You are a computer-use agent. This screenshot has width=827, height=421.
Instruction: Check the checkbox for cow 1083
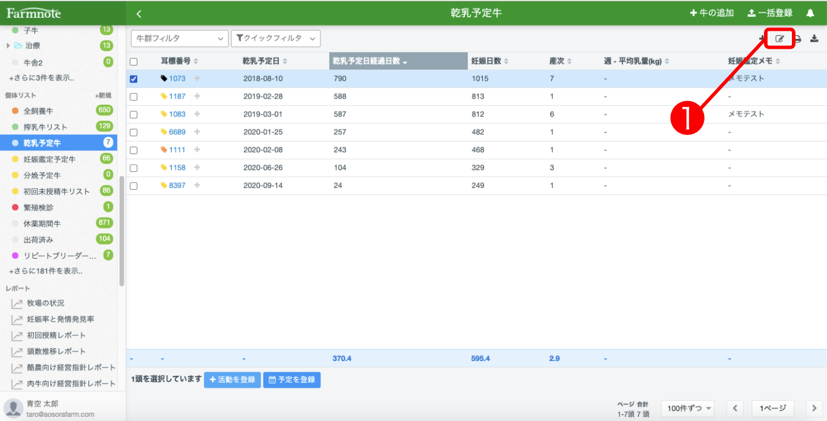click(x=134, y=114)
